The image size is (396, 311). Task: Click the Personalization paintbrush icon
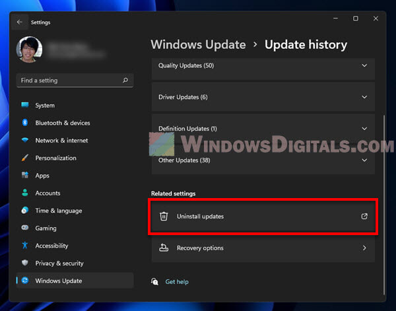click(x=25, y=158)
